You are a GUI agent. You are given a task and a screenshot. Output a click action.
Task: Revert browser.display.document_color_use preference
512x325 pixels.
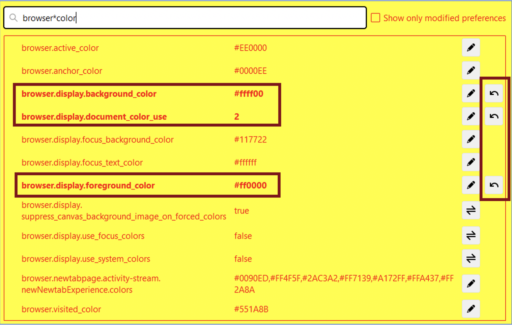pos(493,116)
